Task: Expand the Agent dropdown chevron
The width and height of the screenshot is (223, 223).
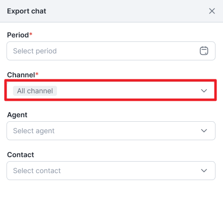Action: point(204,131)
